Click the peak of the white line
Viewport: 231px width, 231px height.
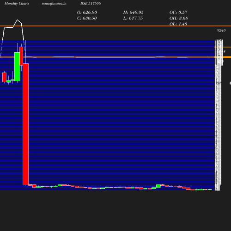17,20
